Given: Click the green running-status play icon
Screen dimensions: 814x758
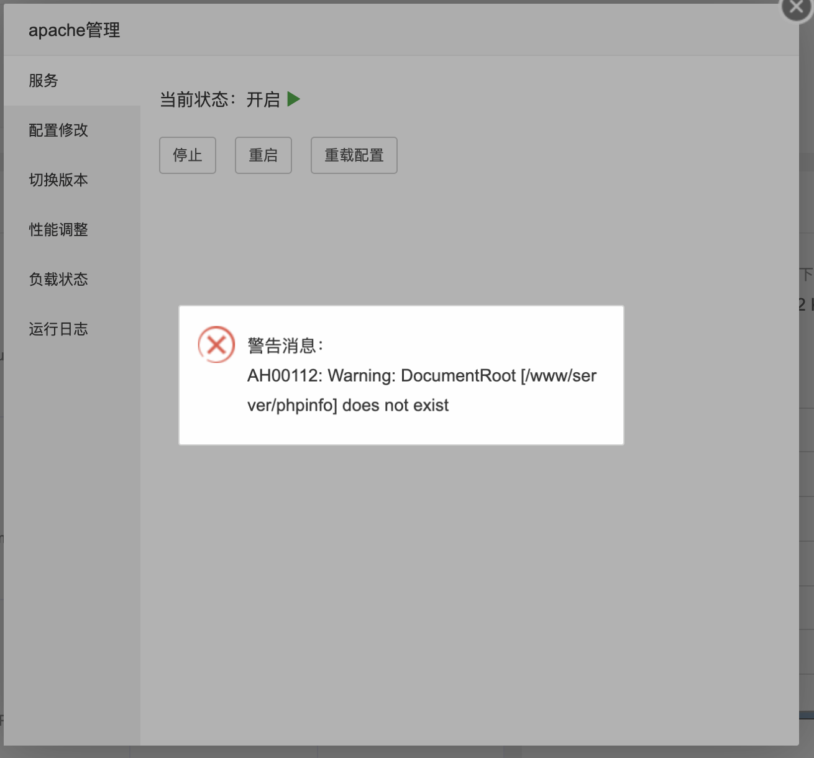Looking at the screenshot, I should 294,99.
